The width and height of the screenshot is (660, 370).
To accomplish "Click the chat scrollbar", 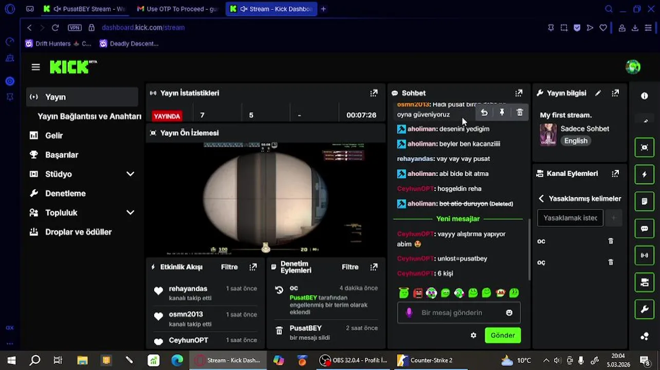I will [529, 249].
